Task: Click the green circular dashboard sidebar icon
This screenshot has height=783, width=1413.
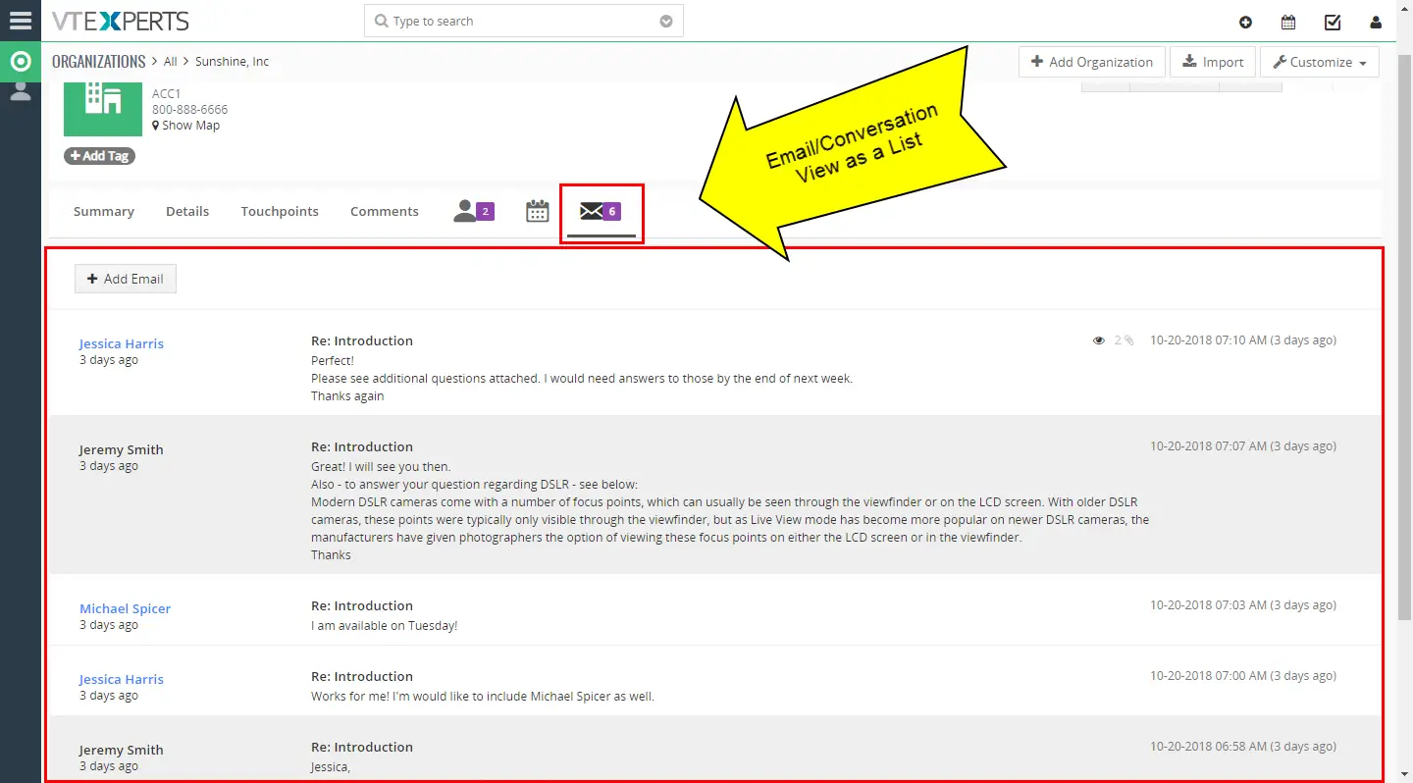Action: pyautogui.click(x=21, y=62)
